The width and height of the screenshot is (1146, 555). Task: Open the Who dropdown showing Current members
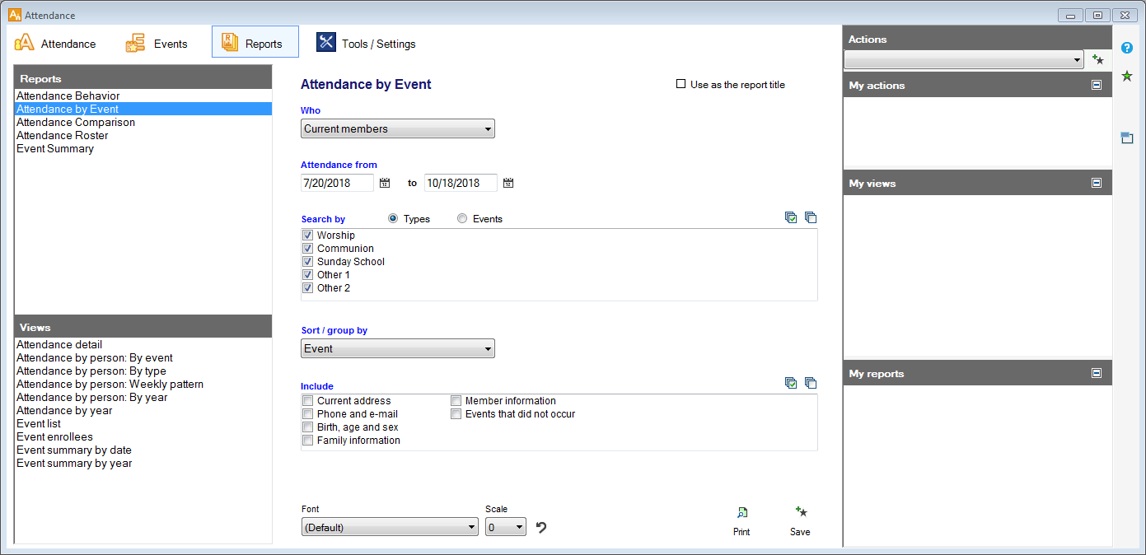[x=397, y=128]
